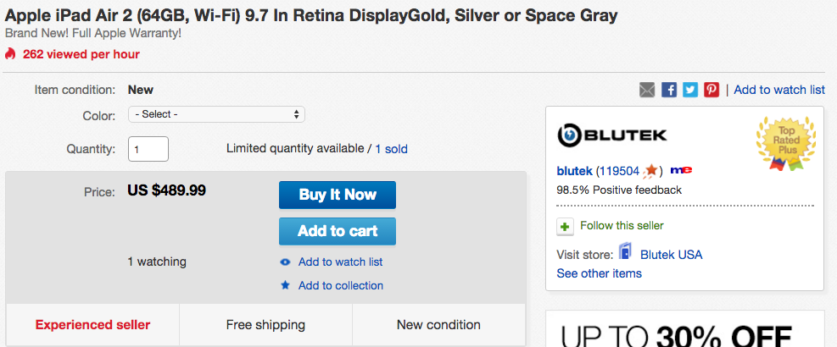Screen dimensions: 837x347
Task: Share listing on Twitter icon
Action: pyautogui.click(x=690, y=90)
